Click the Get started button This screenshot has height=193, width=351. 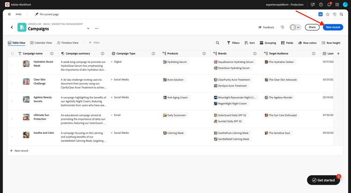pyautogui.click(x=323, y=180)
